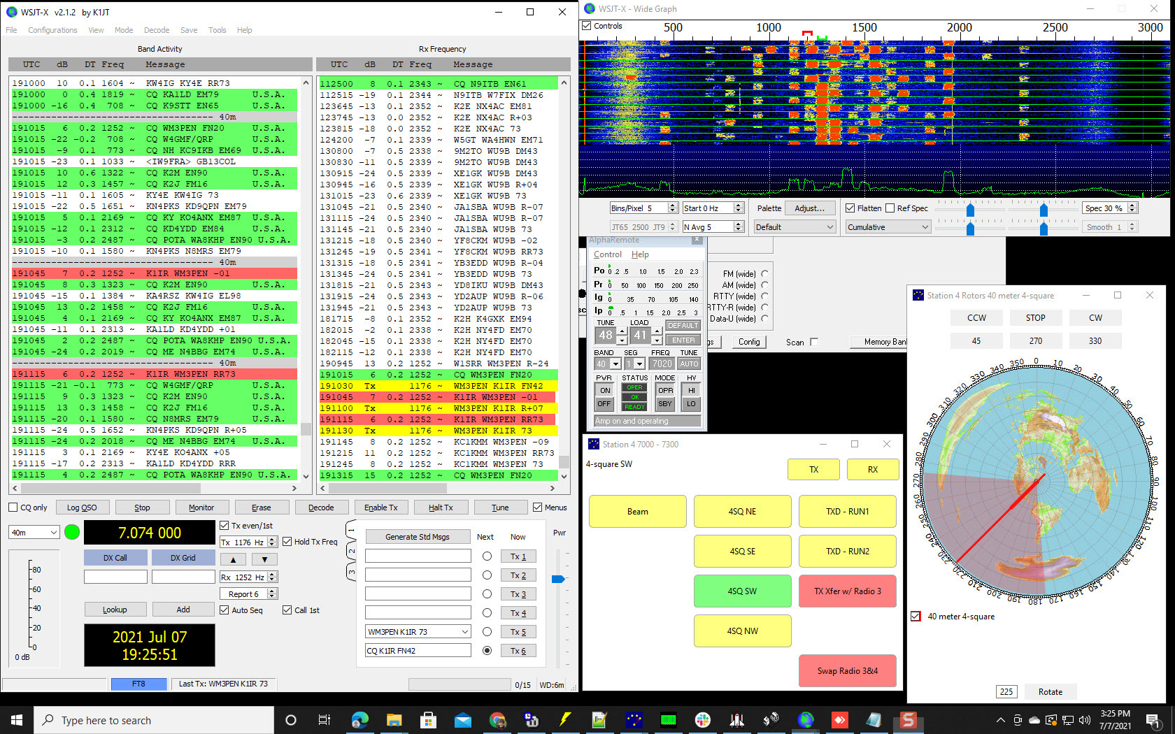This screenshot has height=734, width=1175.
Task: Select Tx 6 radio button
Action: 487,650
